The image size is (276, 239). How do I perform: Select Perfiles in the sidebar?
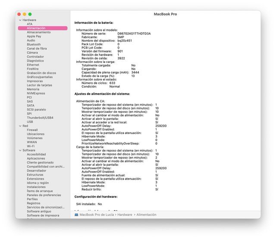point(32,199)
